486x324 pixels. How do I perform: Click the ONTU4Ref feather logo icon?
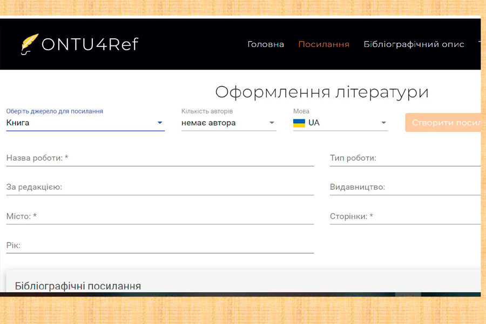click(x=30, y=44)
